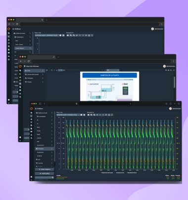Click the Administrador user avatar in front window

(x=170, y=109)
